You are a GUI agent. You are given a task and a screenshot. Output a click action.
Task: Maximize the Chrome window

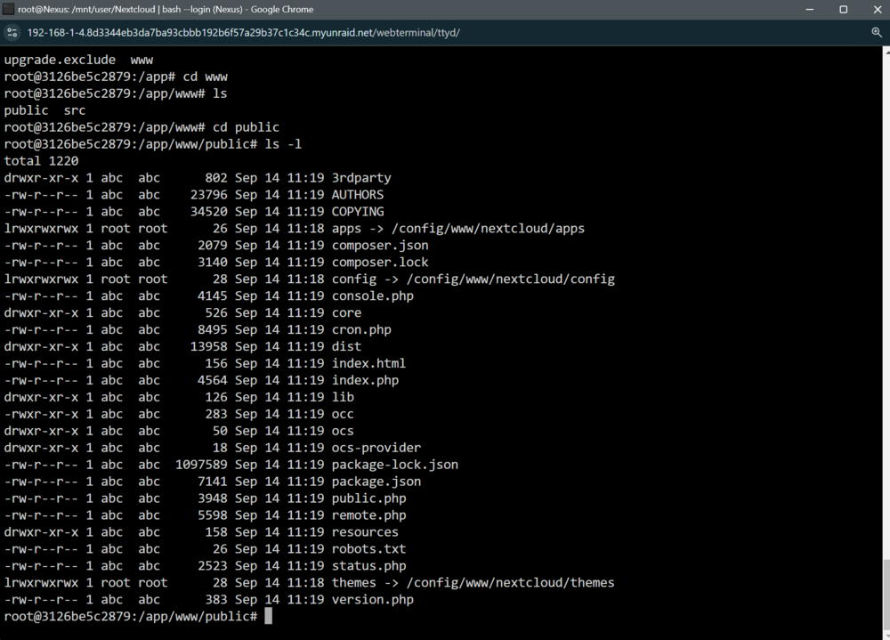pyautogui.click(x=844, y=9)
